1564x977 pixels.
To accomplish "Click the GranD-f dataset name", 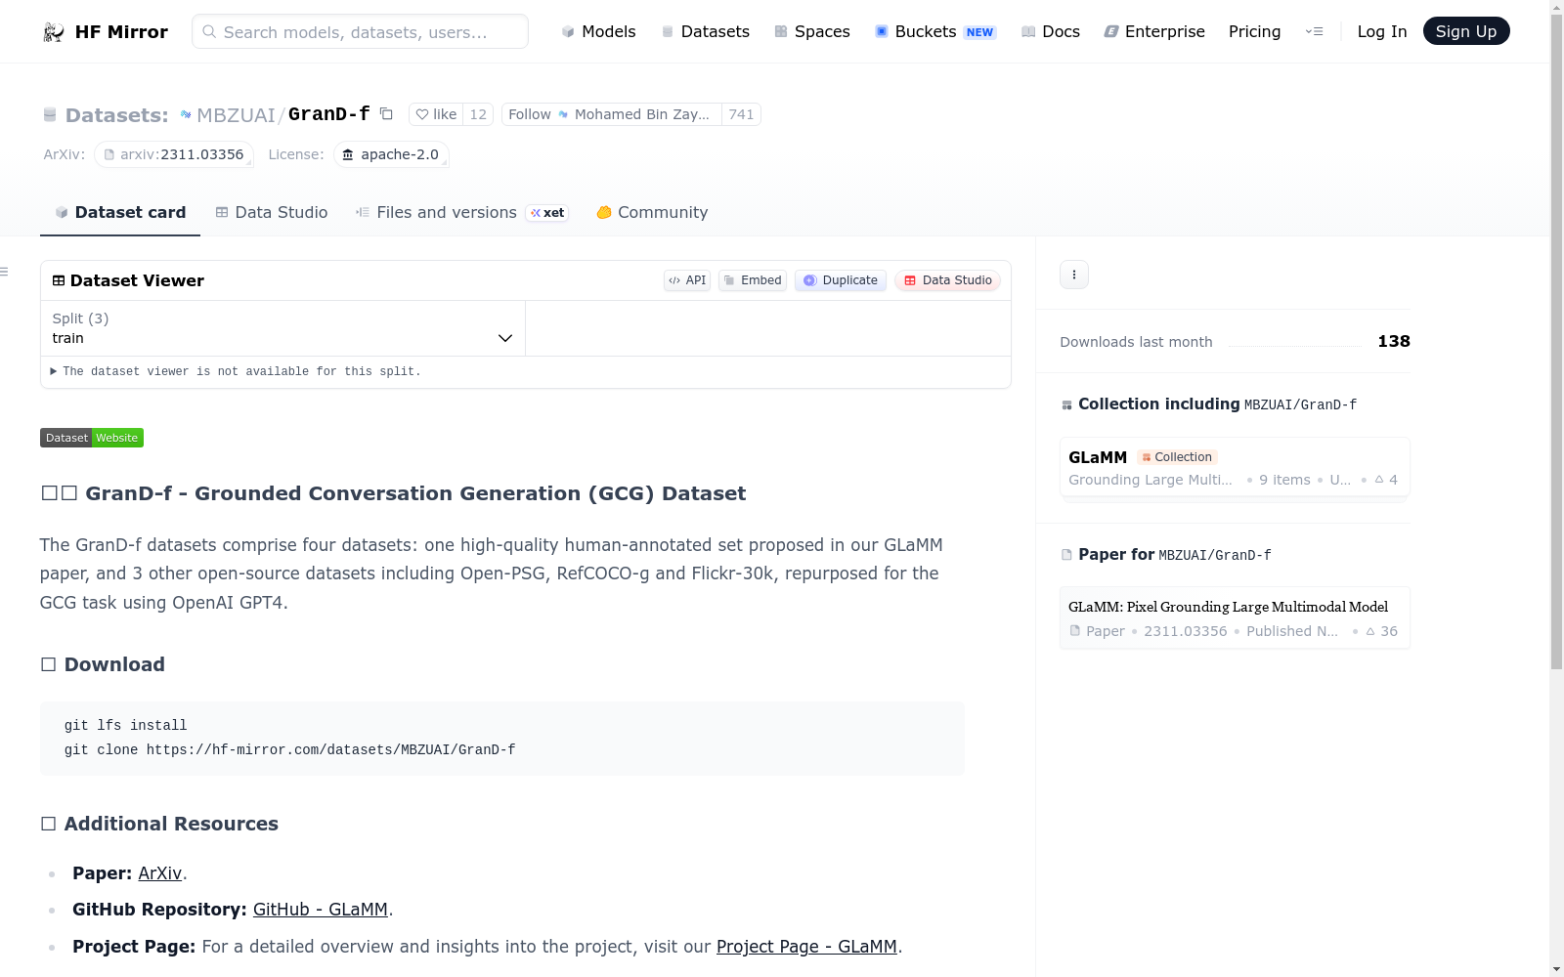I will pyautogui.click(x=329, y=114).
